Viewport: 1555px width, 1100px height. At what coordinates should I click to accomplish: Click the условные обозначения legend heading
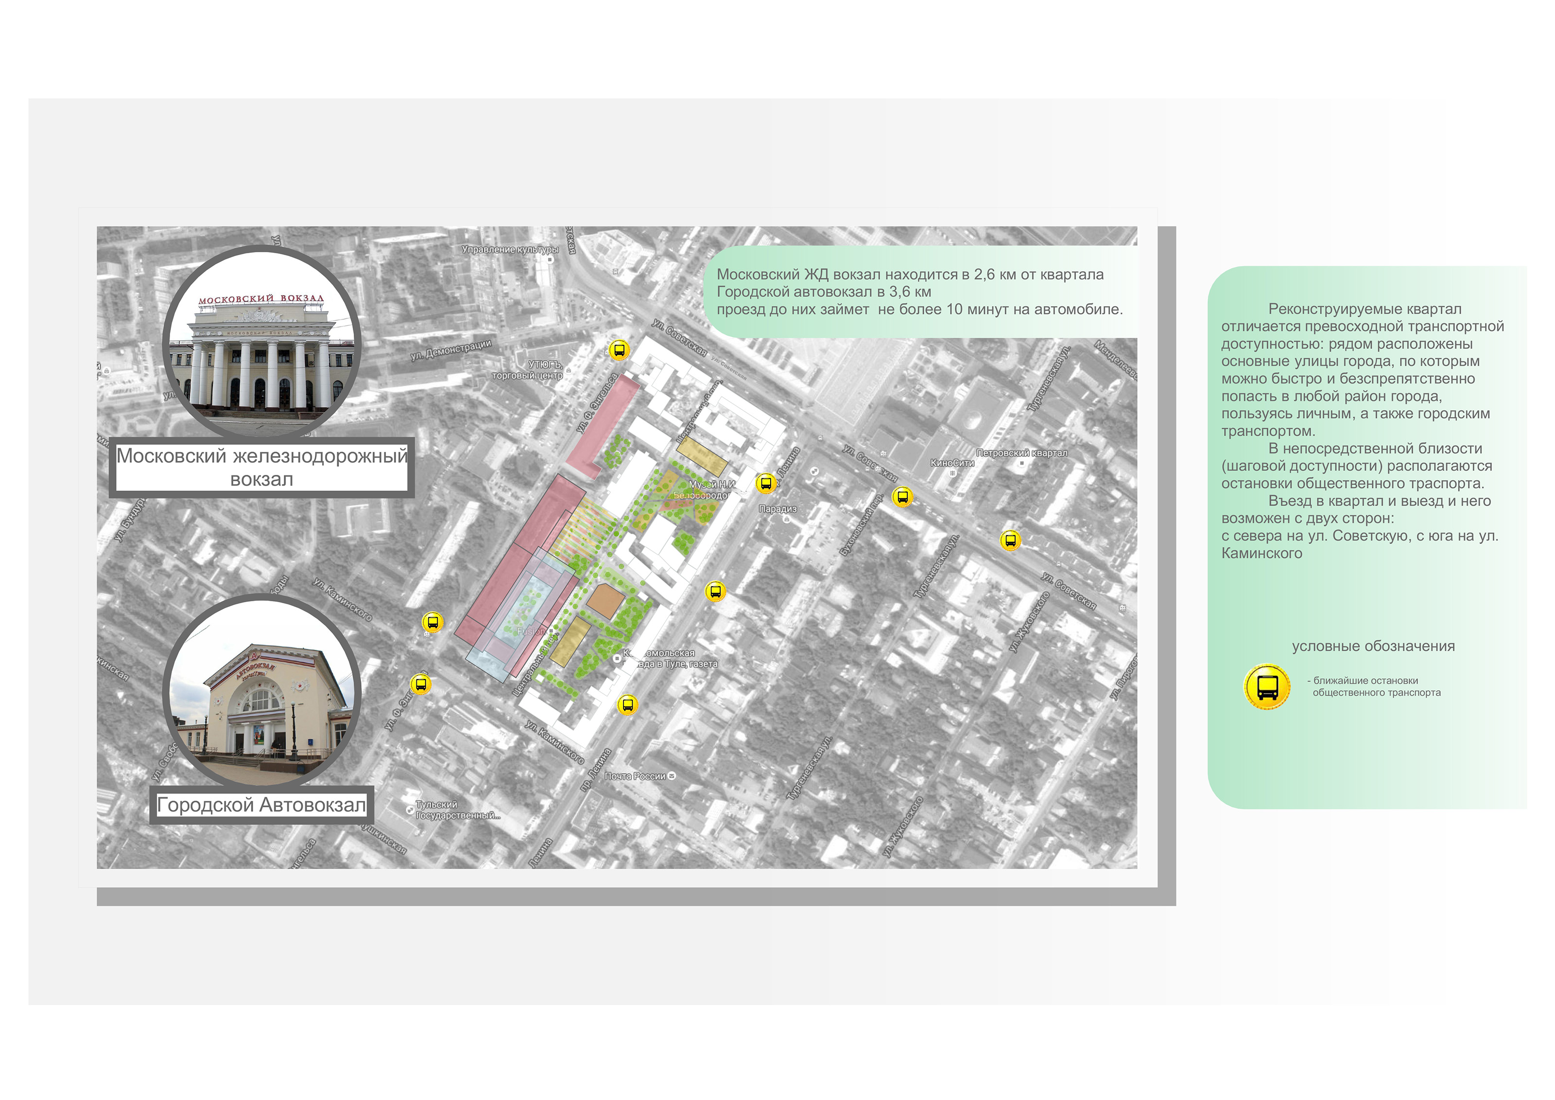pyautogui.click(x=1373, y=646)
